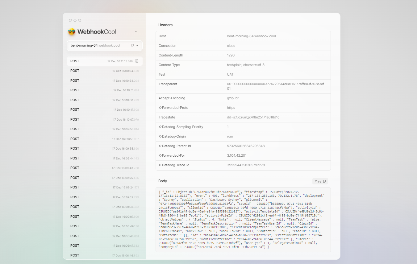Select POST request at 16:10:07.979
The image size is (417, 264).
click(x=104, y=119)
